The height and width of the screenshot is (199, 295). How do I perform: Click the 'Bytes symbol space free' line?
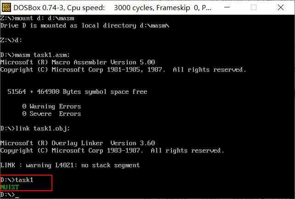pyautogui.click(x=77, y=91)
